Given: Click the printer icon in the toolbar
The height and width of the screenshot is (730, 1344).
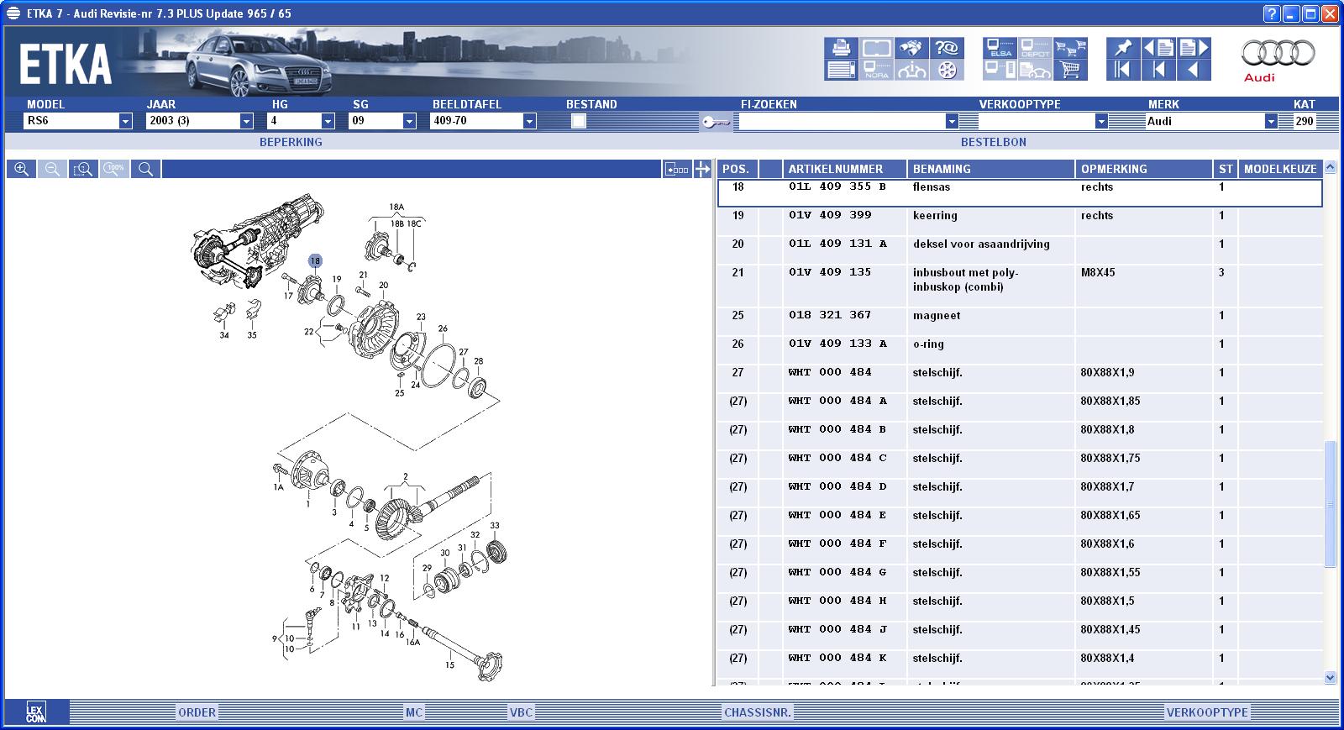Looking at the screenshot, I should [841, 49].
